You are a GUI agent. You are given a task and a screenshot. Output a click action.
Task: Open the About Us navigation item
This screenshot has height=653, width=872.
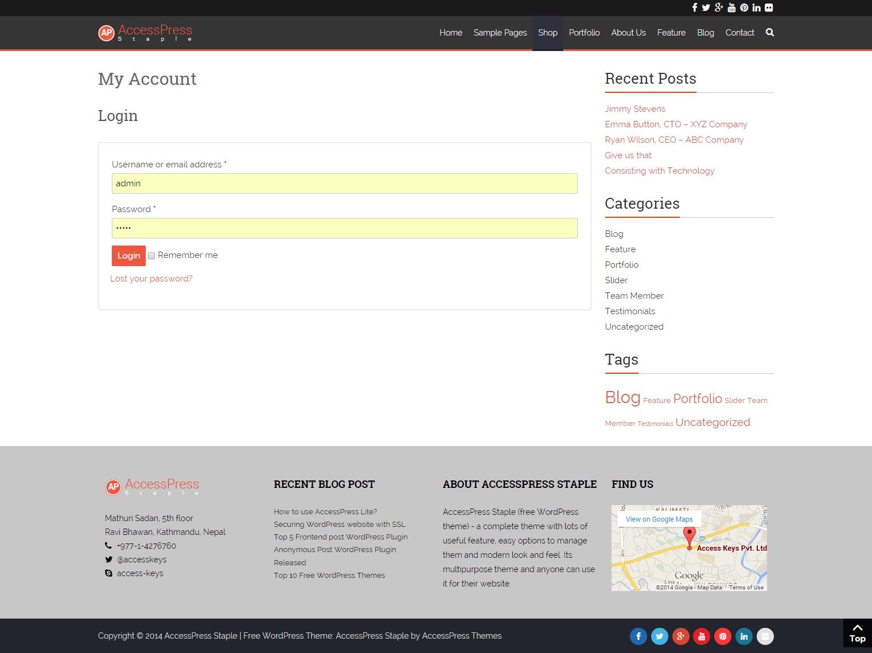628,33
